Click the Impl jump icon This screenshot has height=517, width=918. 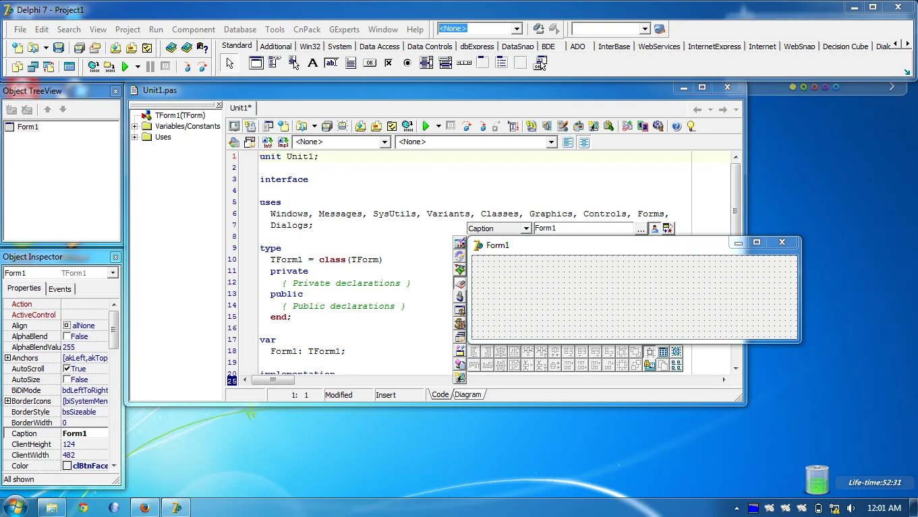(x=283, y=142)
